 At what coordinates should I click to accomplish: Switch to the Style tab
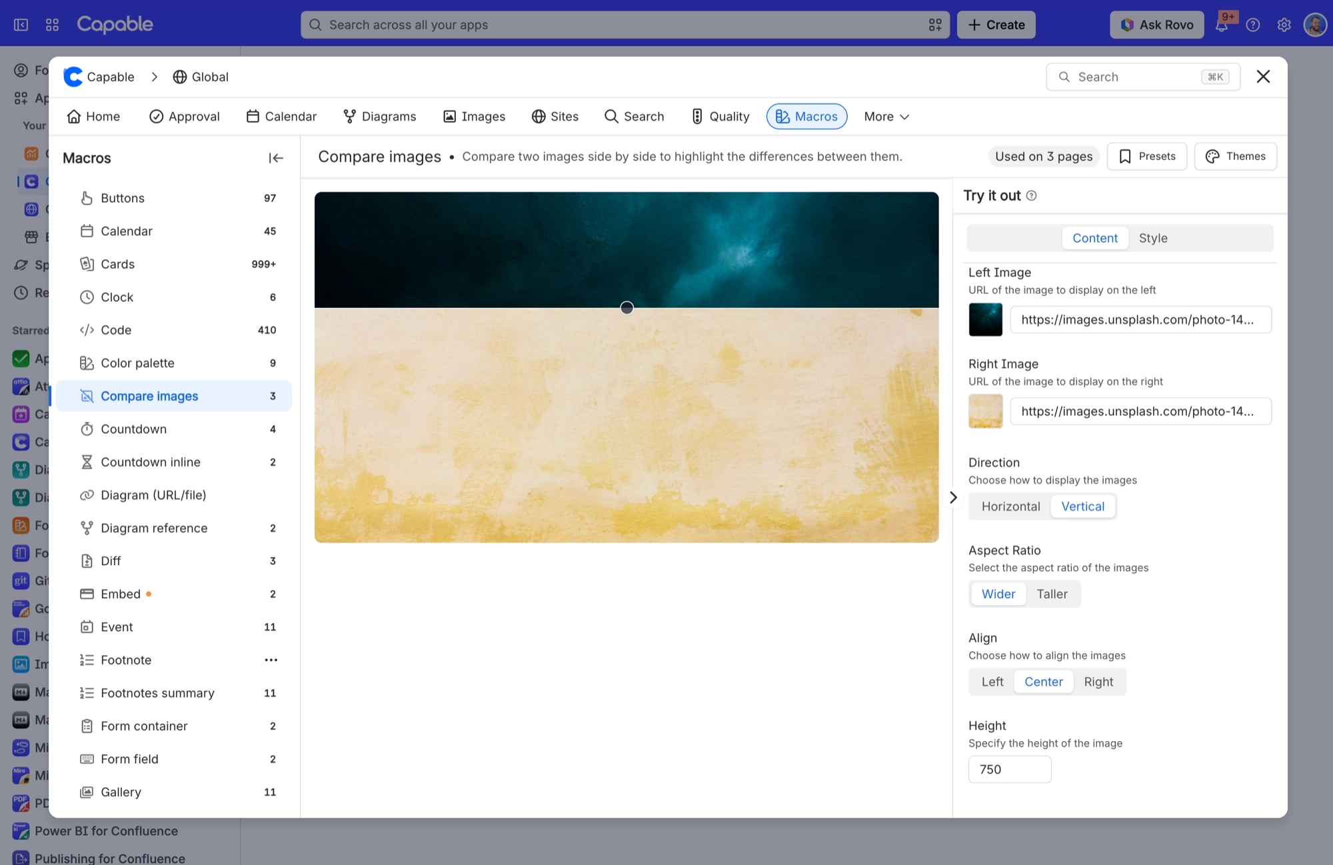(1153, 238)
